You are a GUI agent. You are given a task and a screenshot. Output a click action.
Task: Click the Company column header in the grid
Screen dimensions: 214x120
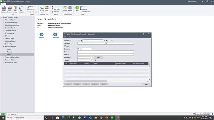tap(87, 64)
